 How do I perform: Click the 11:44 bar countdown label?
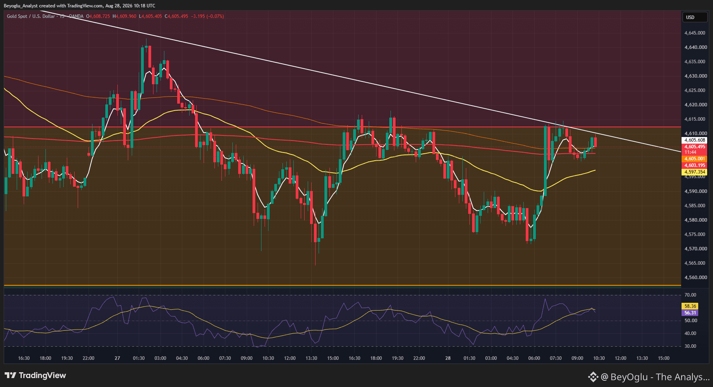coord(690,152)
